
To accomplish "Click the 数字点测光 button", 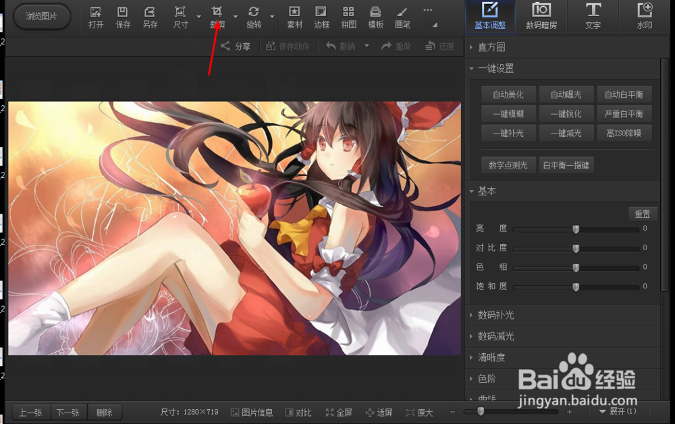I will click(508, 165).
